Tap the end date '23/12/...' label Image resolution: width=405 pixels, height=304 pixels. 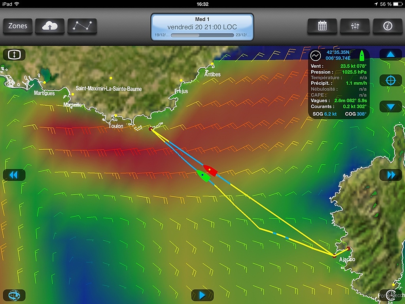pyautogui.click(x=243, y=35)
